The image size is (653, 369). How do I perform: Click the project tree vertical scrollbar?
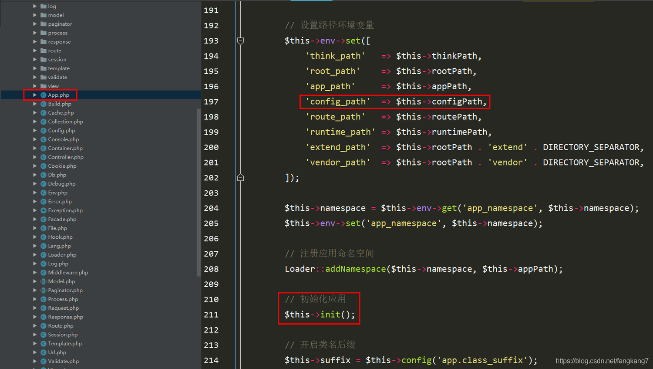[199, 192]
